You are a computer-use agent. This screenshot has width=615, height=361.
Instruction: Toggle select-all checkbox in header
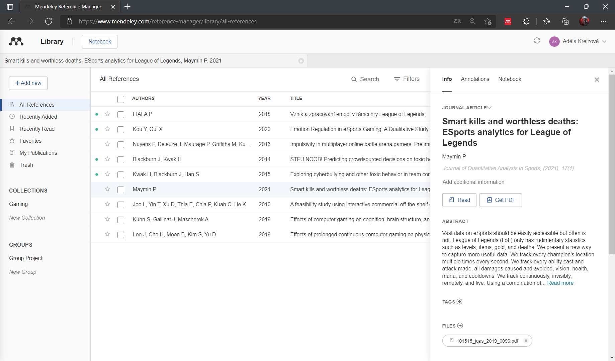121,99
